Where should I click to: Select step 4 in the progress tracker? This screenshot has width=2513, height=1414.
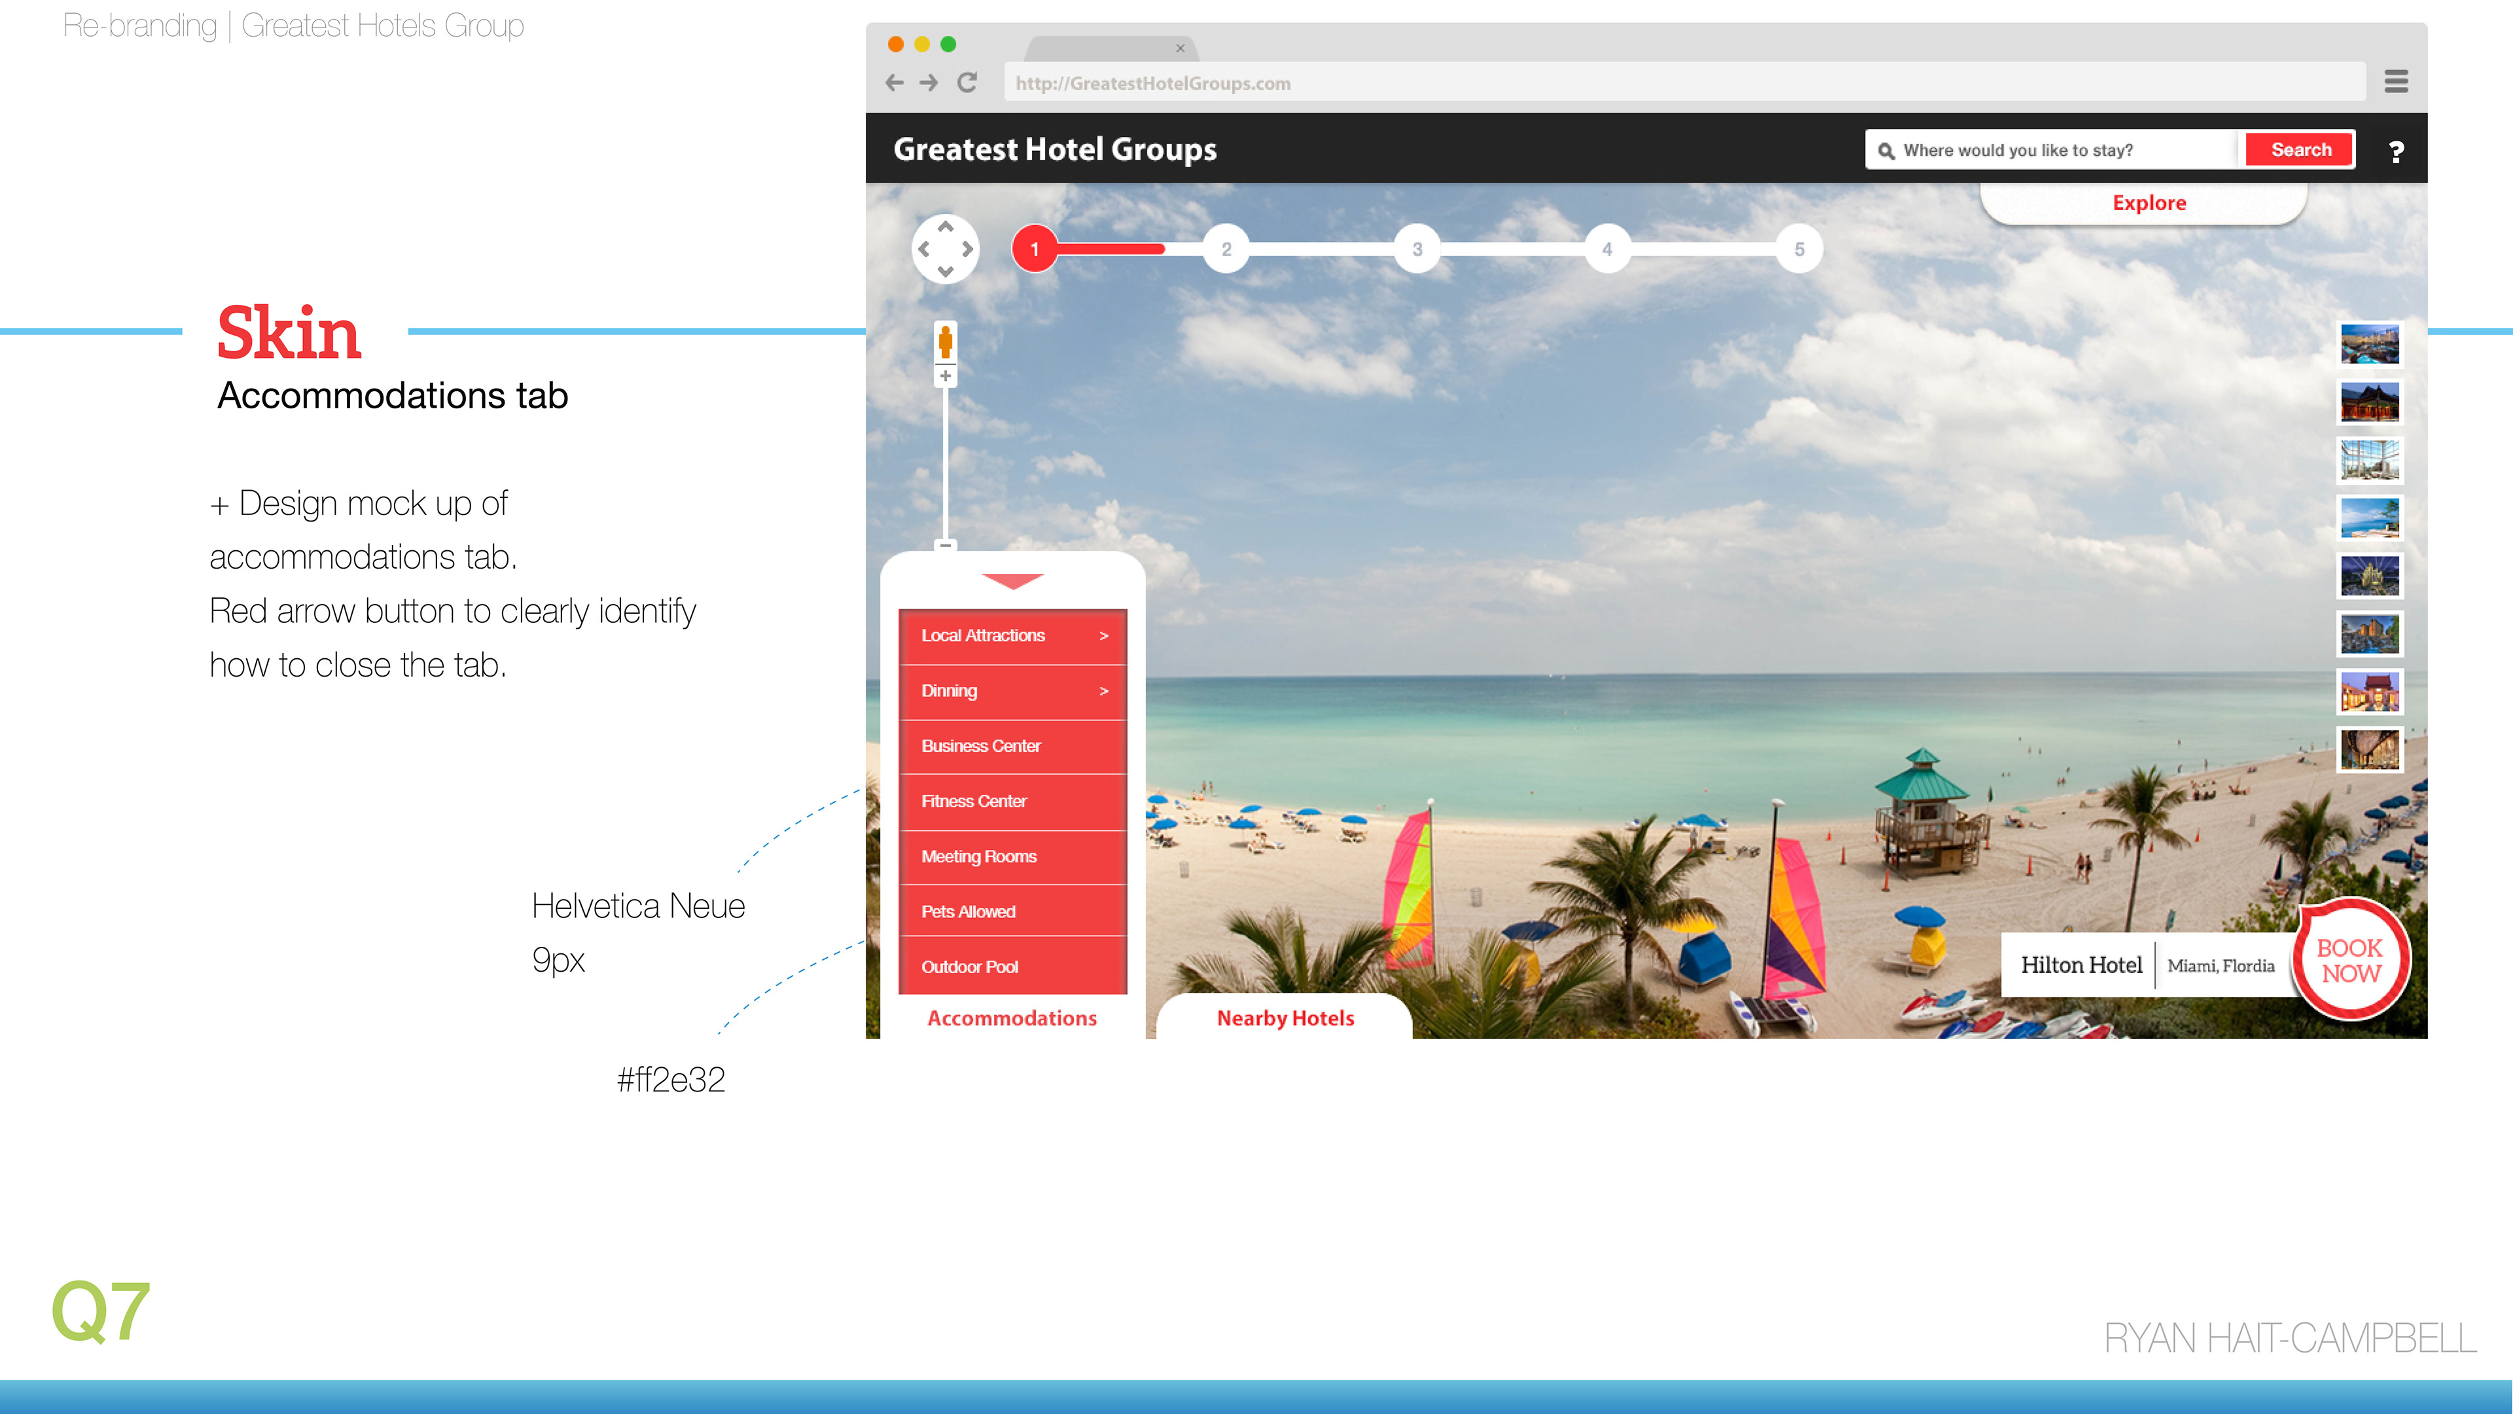(x=1607, y=250)
